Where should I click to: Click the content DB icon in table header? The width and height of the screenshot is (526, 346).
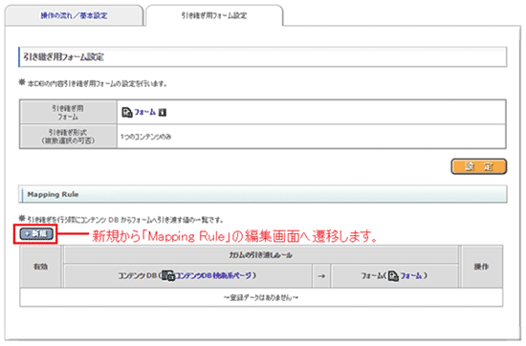tap(168, 275)
